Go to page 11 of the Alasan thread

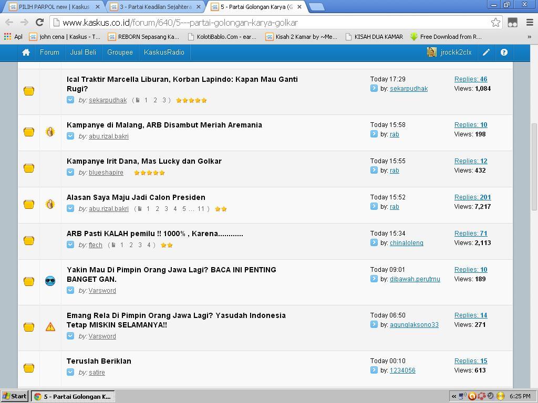(201, 209)
